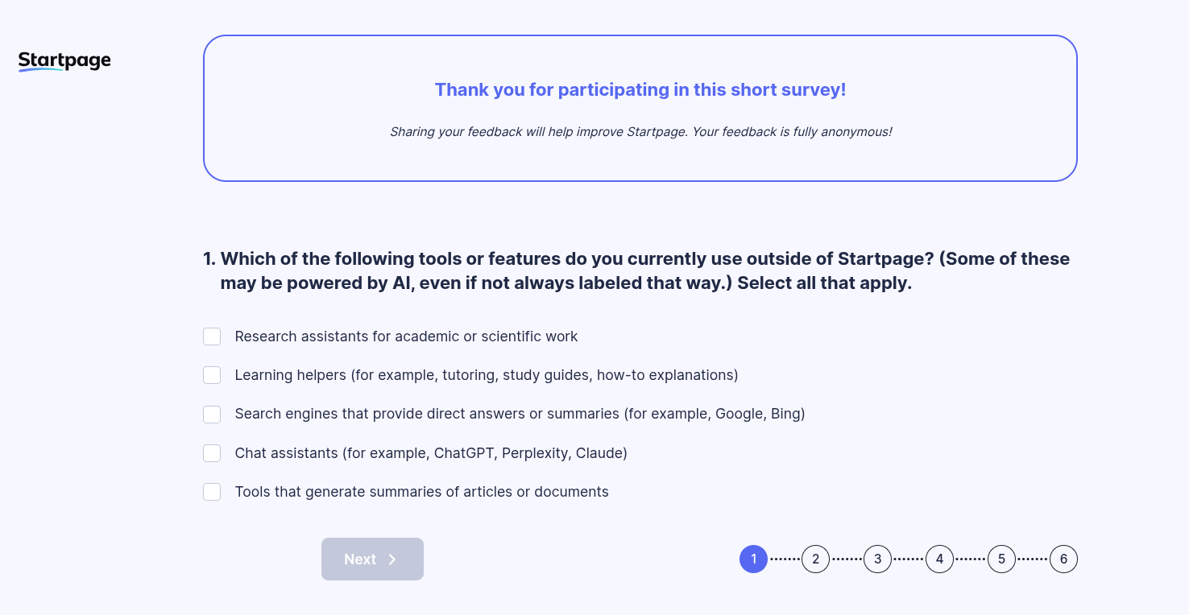Select the Chat assistants checkbox

212,453
